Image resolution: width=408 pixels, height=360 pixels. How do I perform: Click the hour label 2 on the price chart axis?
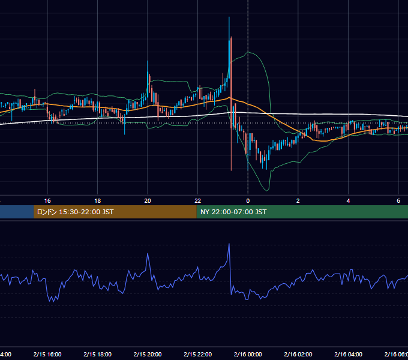[298, 201]
